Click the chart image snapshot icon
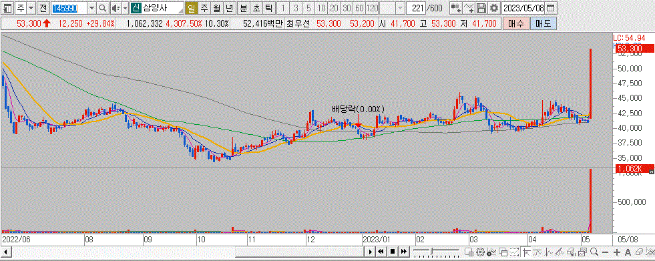 tap(583, 252)
